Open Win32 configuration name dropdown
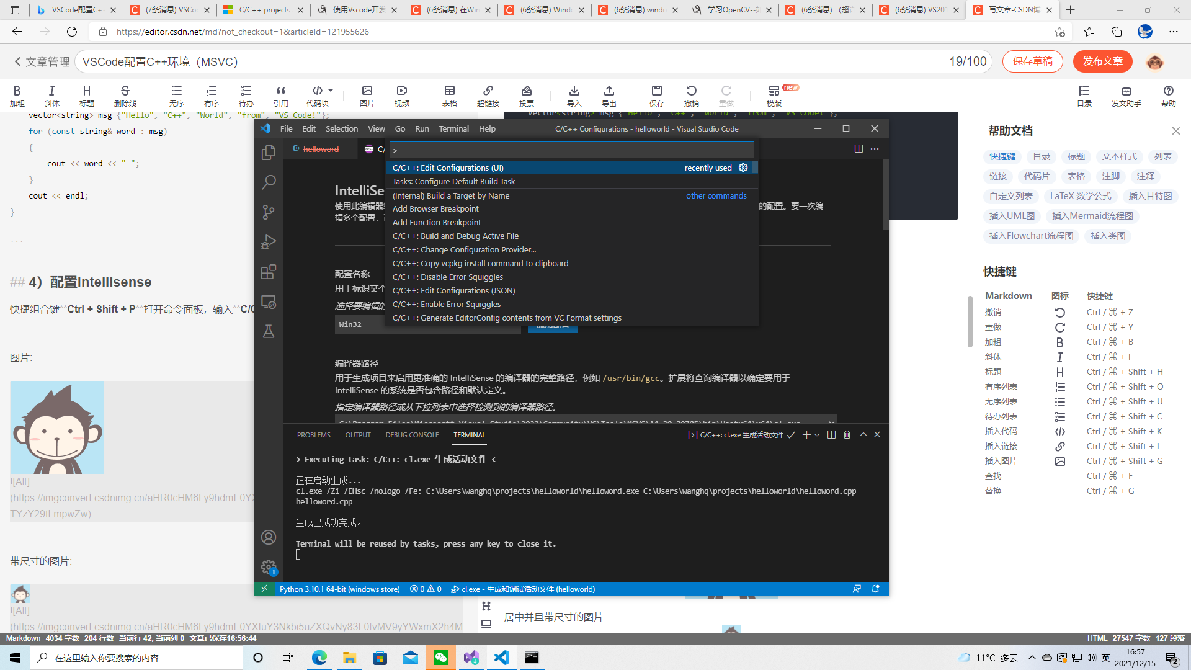This screenshot has width=1191, height=670. [x=428, y=324]
